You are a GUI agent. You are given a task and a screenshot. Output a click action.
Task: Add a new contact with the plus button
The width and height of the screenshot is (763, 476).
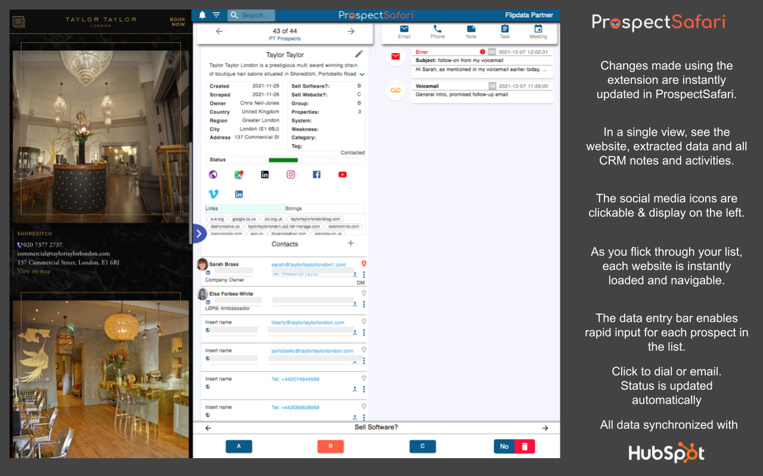pyautogui.click(x=350, y=243)
